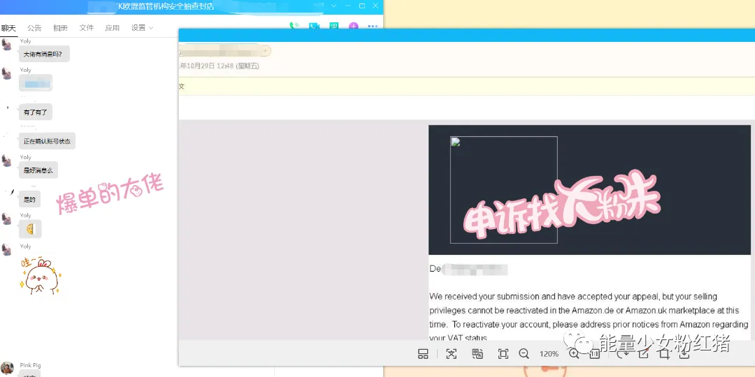Image resolution: width=755 pixels, height=377 pixels.
Task: Click the plus on the sender address pill
Action: [265, 50]
